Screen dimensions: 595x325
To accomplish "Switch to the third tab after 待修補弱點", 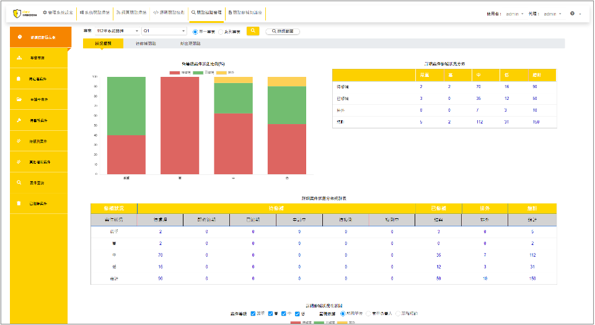I will (x=190, y=44).
